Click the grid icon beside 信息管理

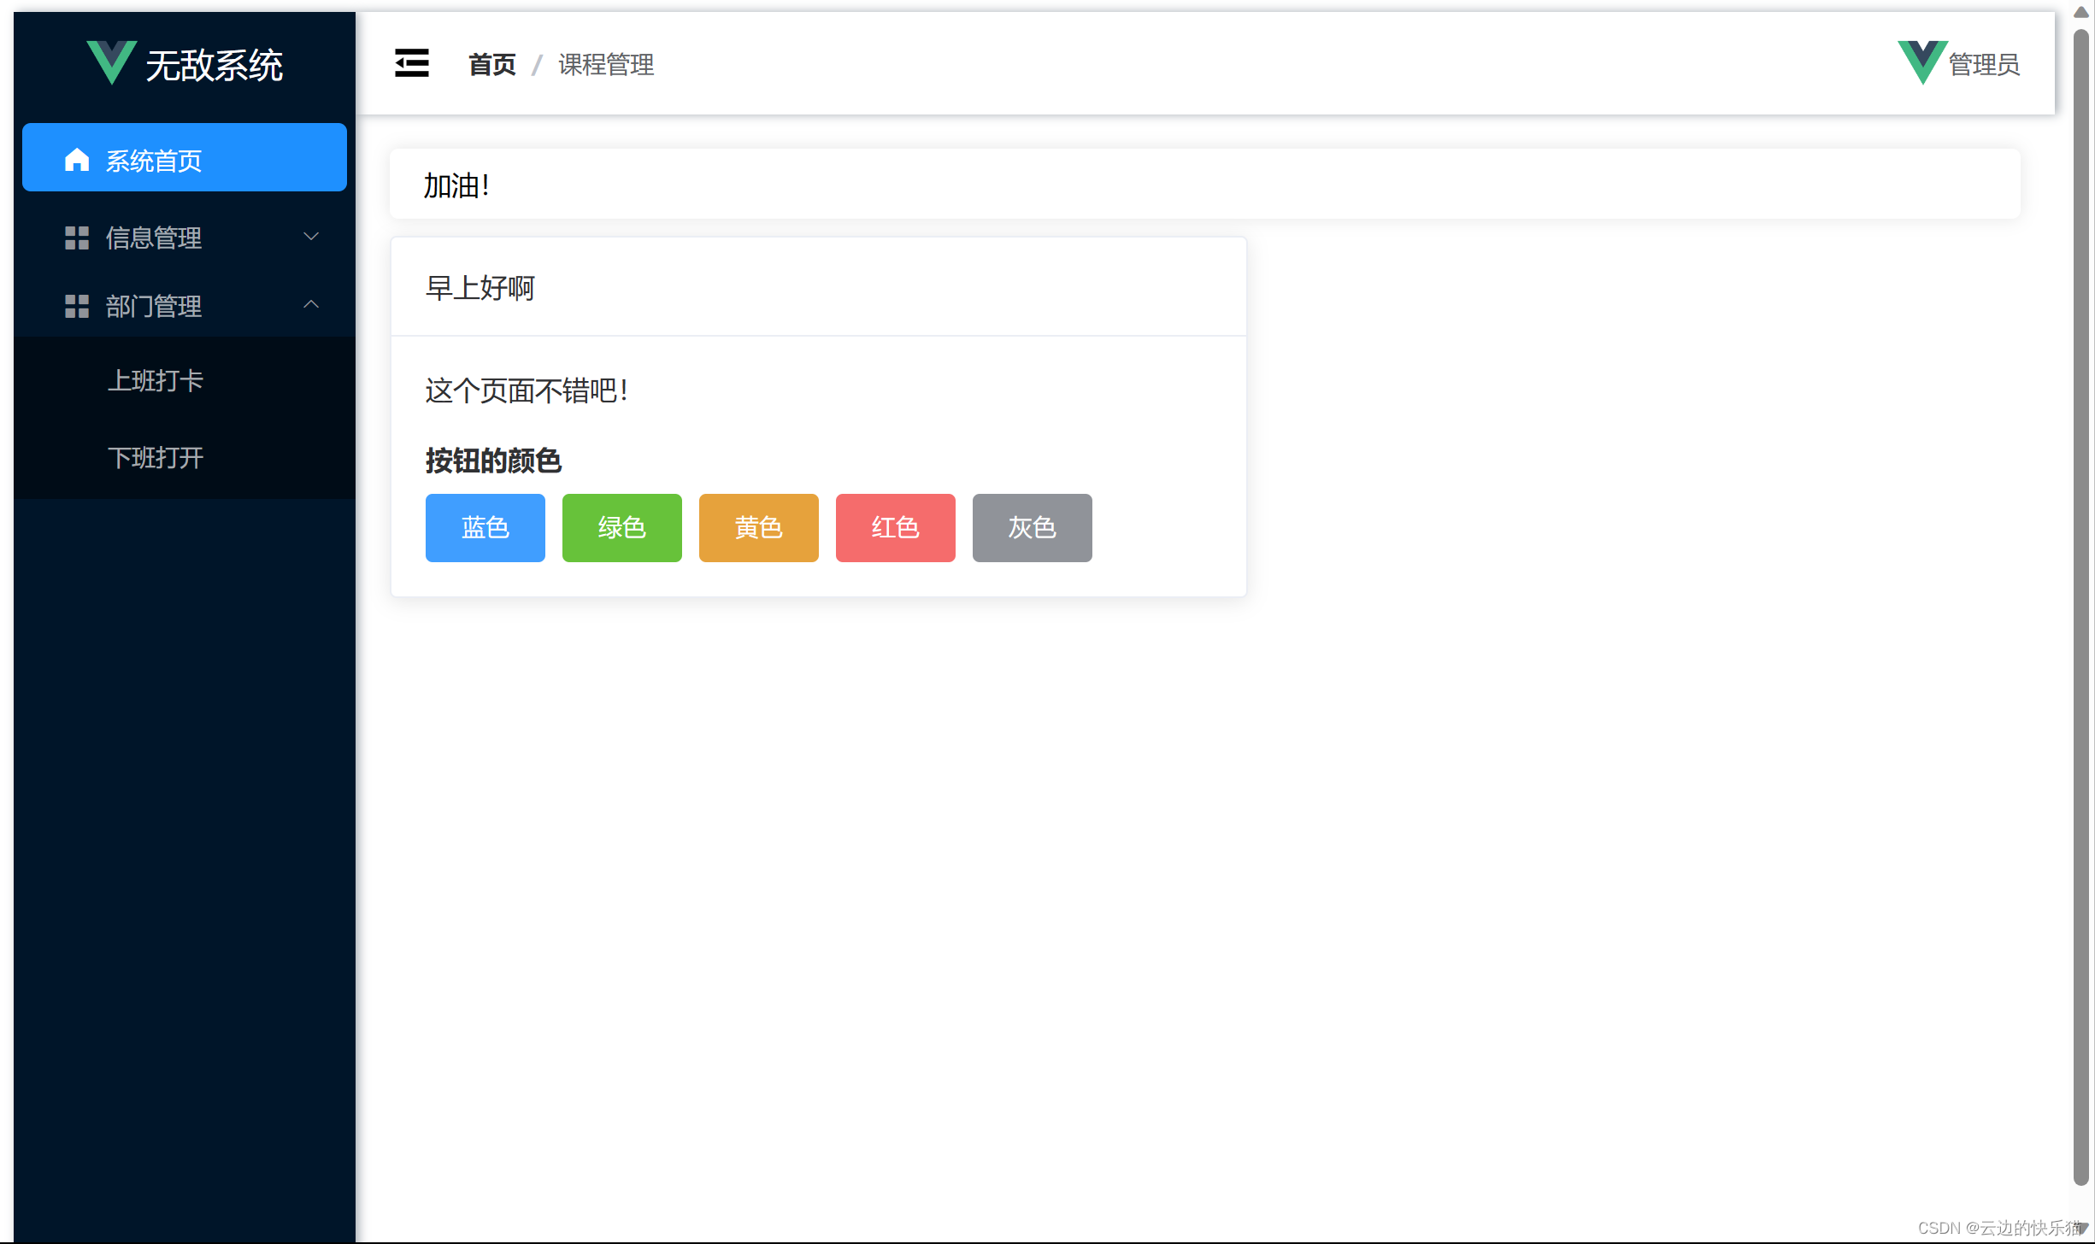(77, 238)
